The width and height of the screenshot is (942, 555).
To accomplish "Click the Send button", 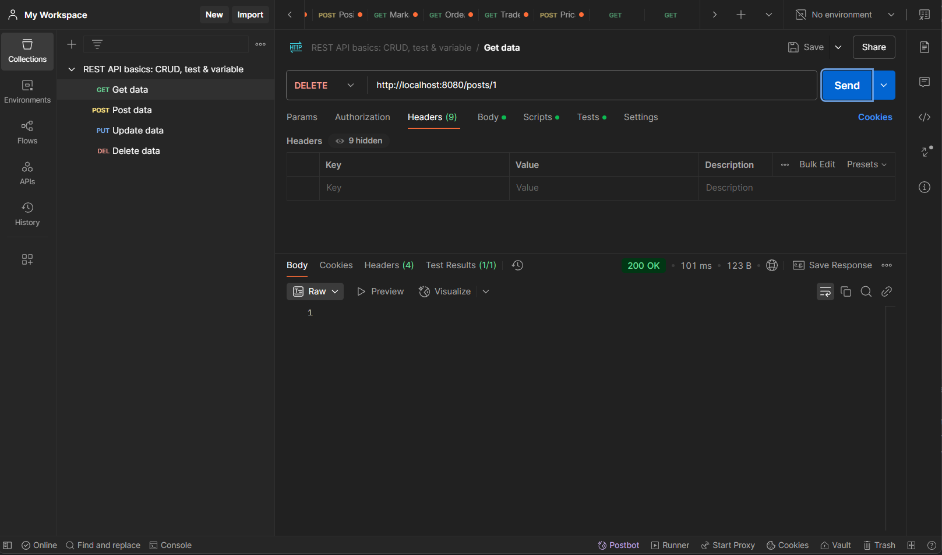I will [847, 85].
